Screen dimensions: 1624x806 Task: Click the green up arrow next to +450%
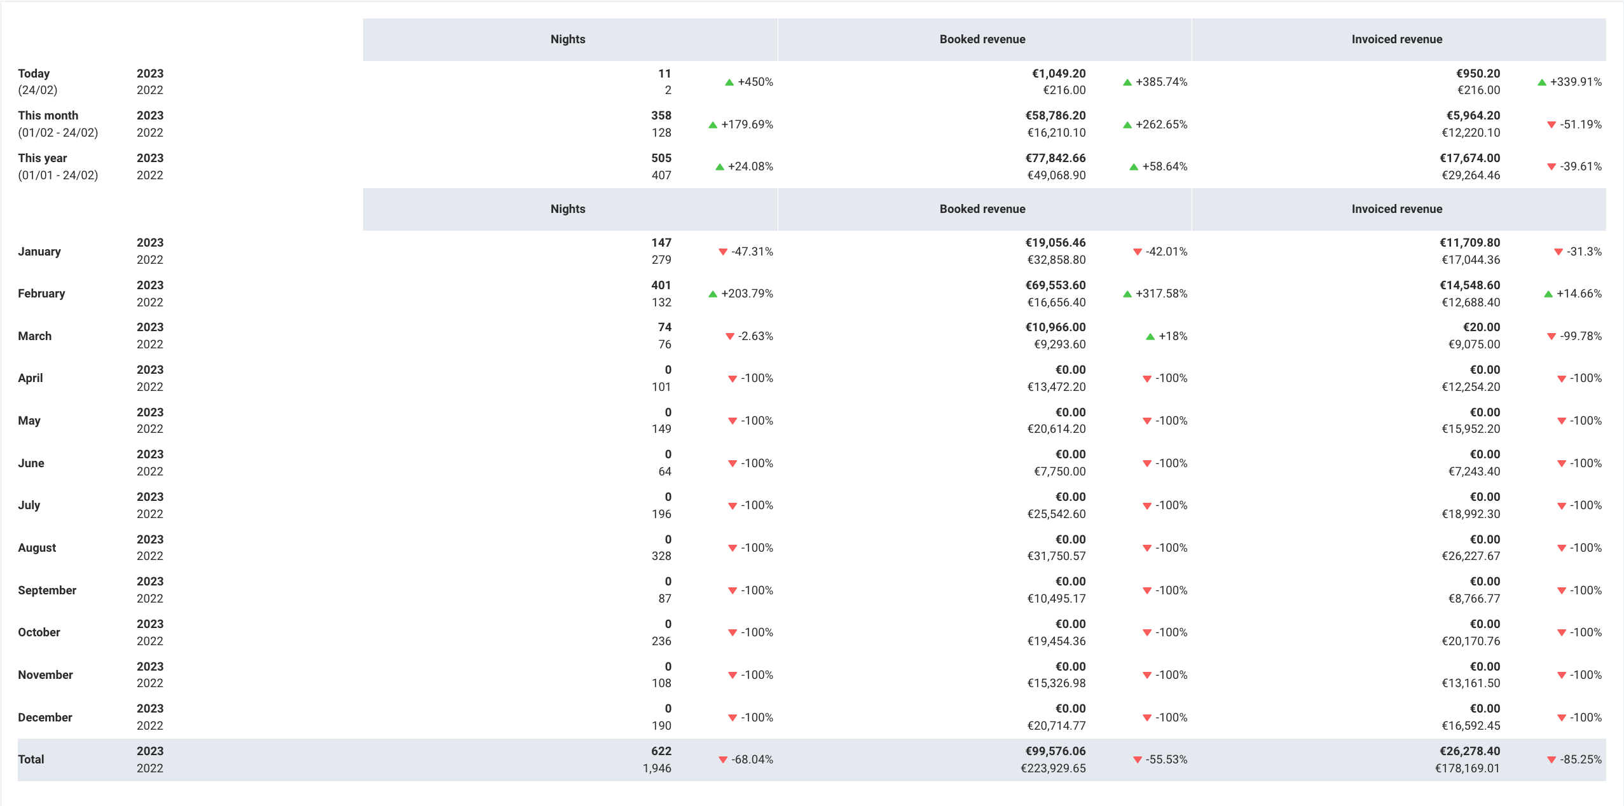click(729, 81)
